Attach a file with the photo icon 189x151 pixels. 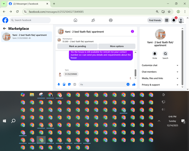[64, 84]
